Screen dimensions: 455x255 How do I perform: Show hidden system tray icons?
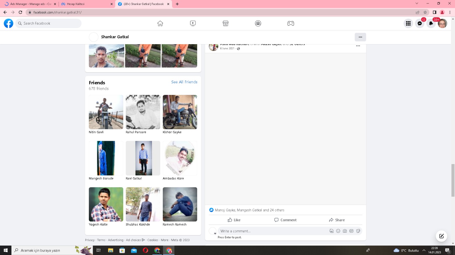point(424,250)
